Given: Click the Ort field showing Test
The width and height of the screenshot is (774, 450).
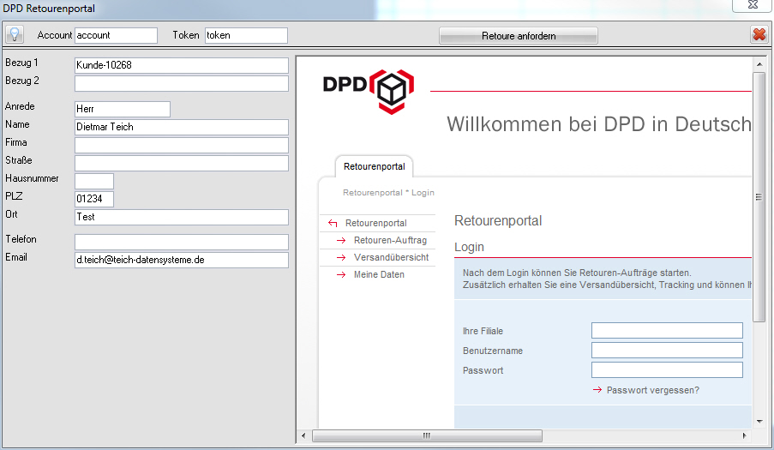Looking at the screenshot, I should coord(182,217).
